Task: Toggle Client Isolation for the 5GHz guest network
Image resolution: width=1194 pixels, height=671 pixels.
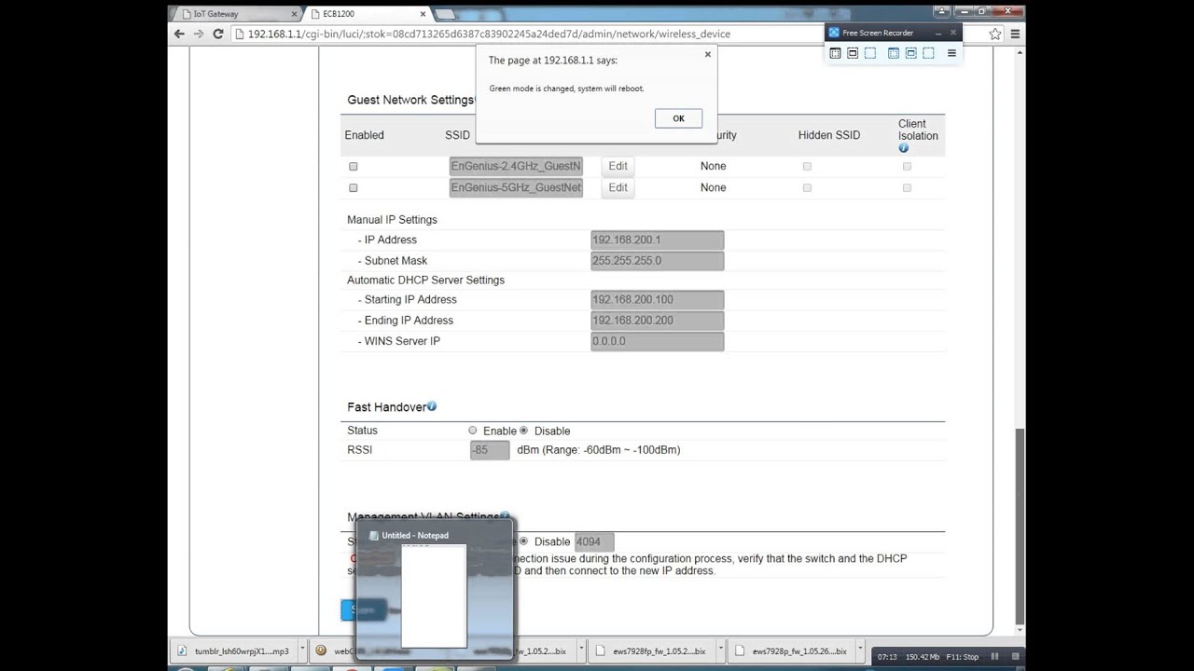Action: [x=907, y=187]
